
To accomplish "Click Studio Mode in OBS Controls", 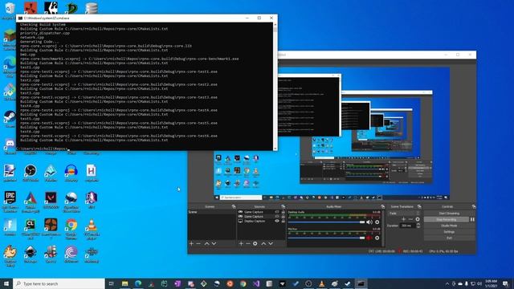I will click(449, 226).
